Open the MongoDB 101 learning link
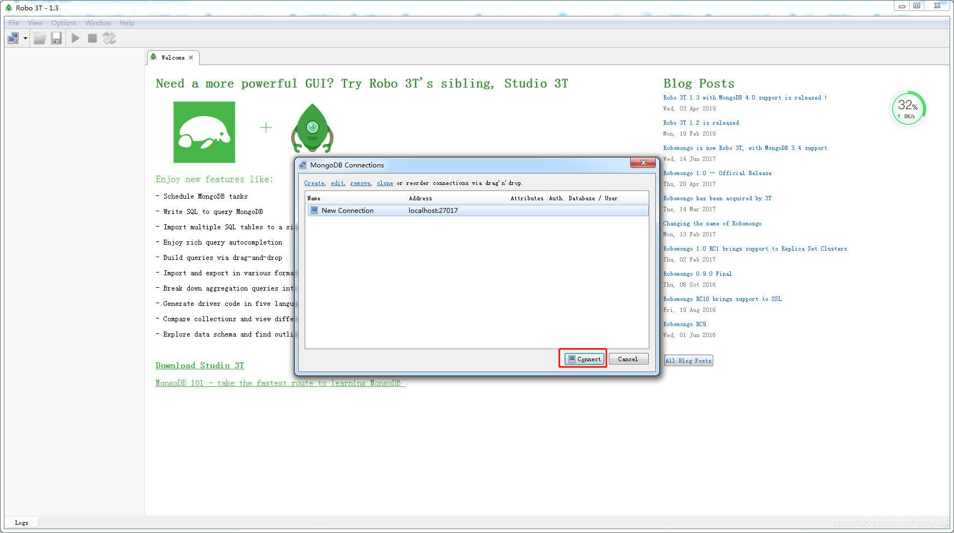This screenshot has height=533, width=954. click(x=280, y=383)
